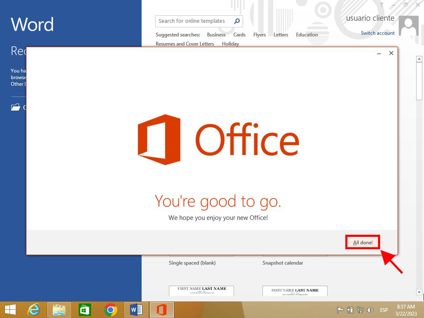Image resolution: width=424 pixels, height=318 pixels.
Task: Select the Cards suggested search
Action: (239, 35)
